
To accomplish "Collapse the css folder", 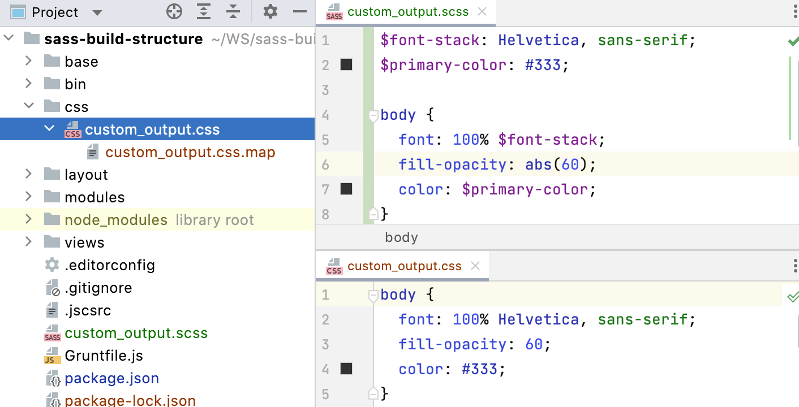I will (x=28, y=106).
